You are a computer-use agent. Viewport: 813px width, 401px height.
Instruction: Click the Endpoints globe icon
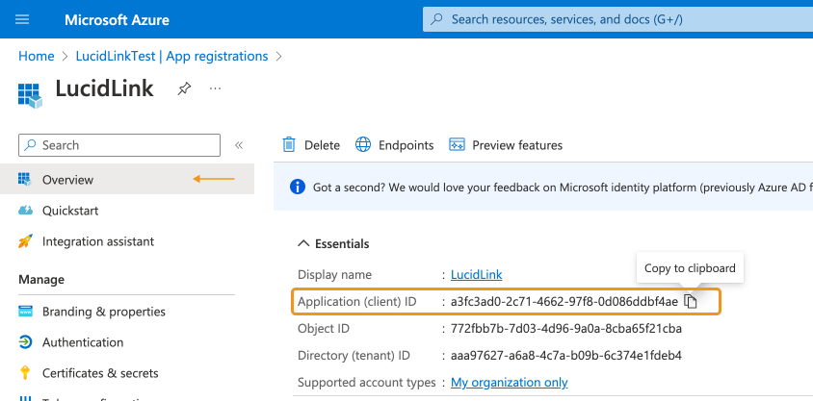(x=363, y=145)
